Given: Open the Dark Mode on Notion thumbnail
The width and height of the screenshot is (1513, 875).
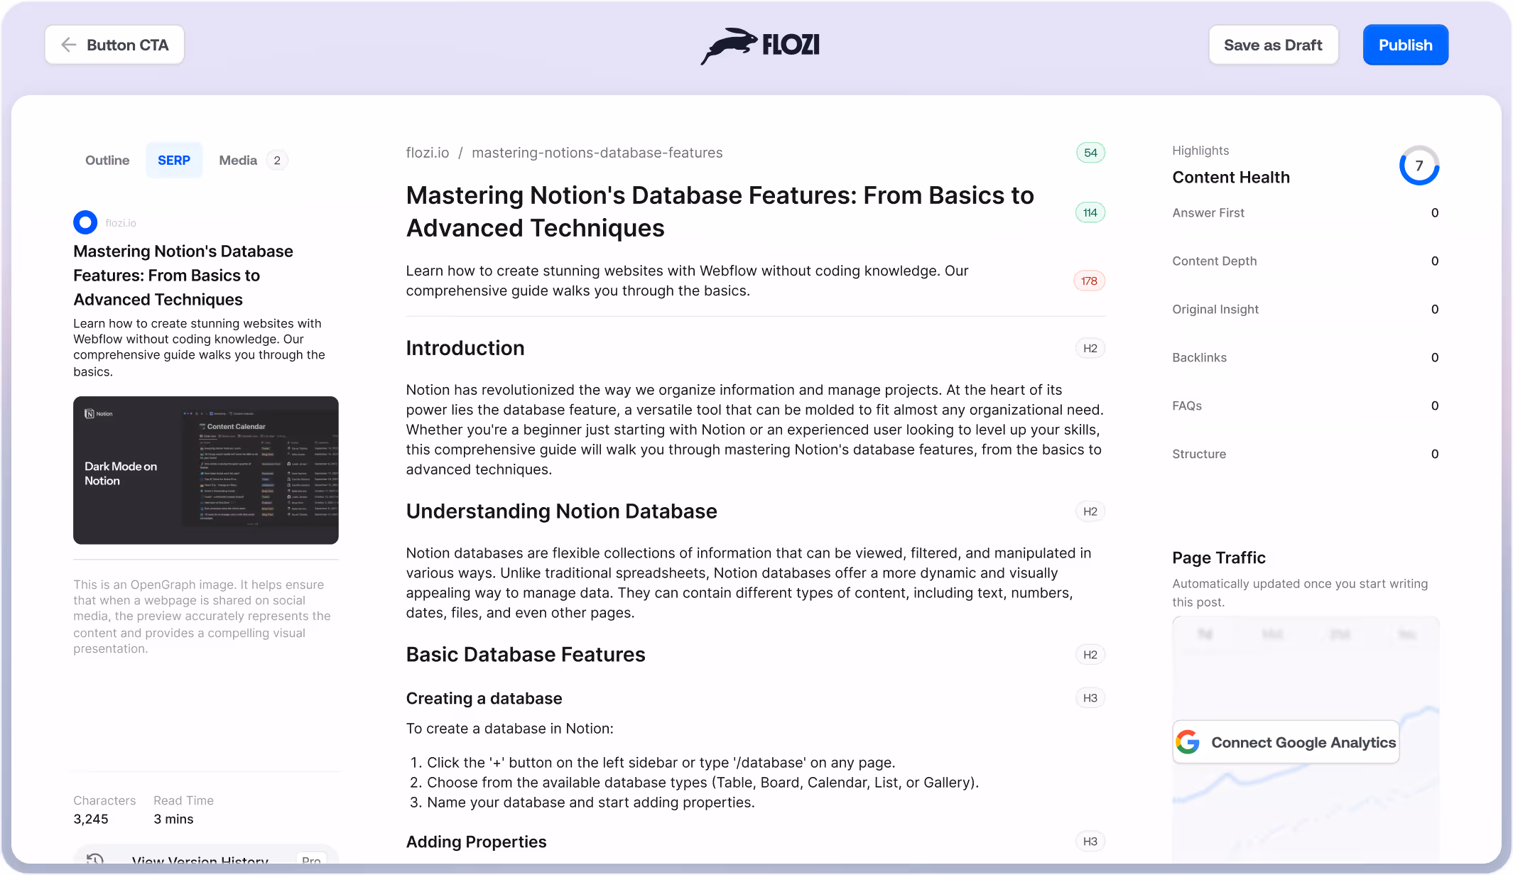Looking at the screenshot, I should tap(206, 470).
